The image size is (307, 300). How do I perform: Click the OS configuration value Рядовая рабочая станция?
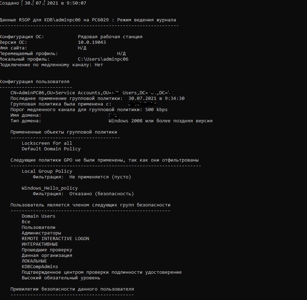coord(110,37)
